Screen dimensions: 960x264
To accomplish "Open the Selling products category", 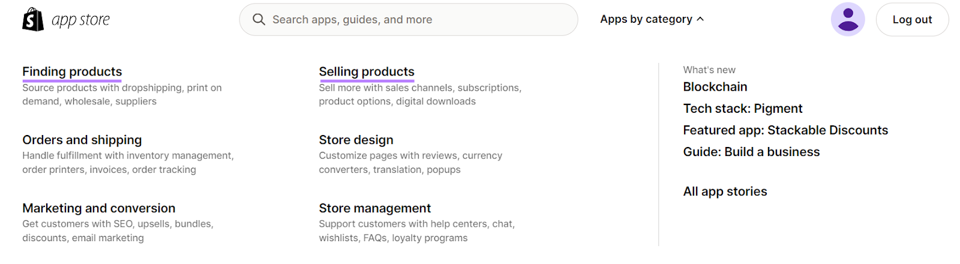I will (367, 71).
